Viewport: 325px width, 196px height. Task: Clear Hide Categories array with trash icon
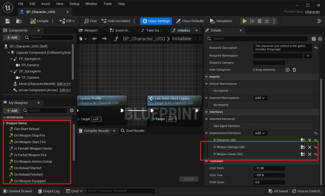294,70
